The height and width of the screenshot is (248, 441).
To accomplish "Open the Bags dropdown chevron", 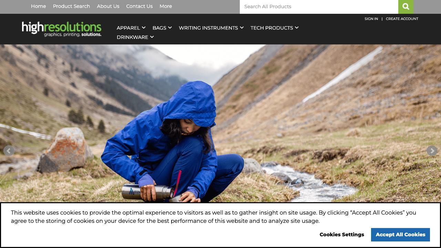I will (x=170, y=28).
